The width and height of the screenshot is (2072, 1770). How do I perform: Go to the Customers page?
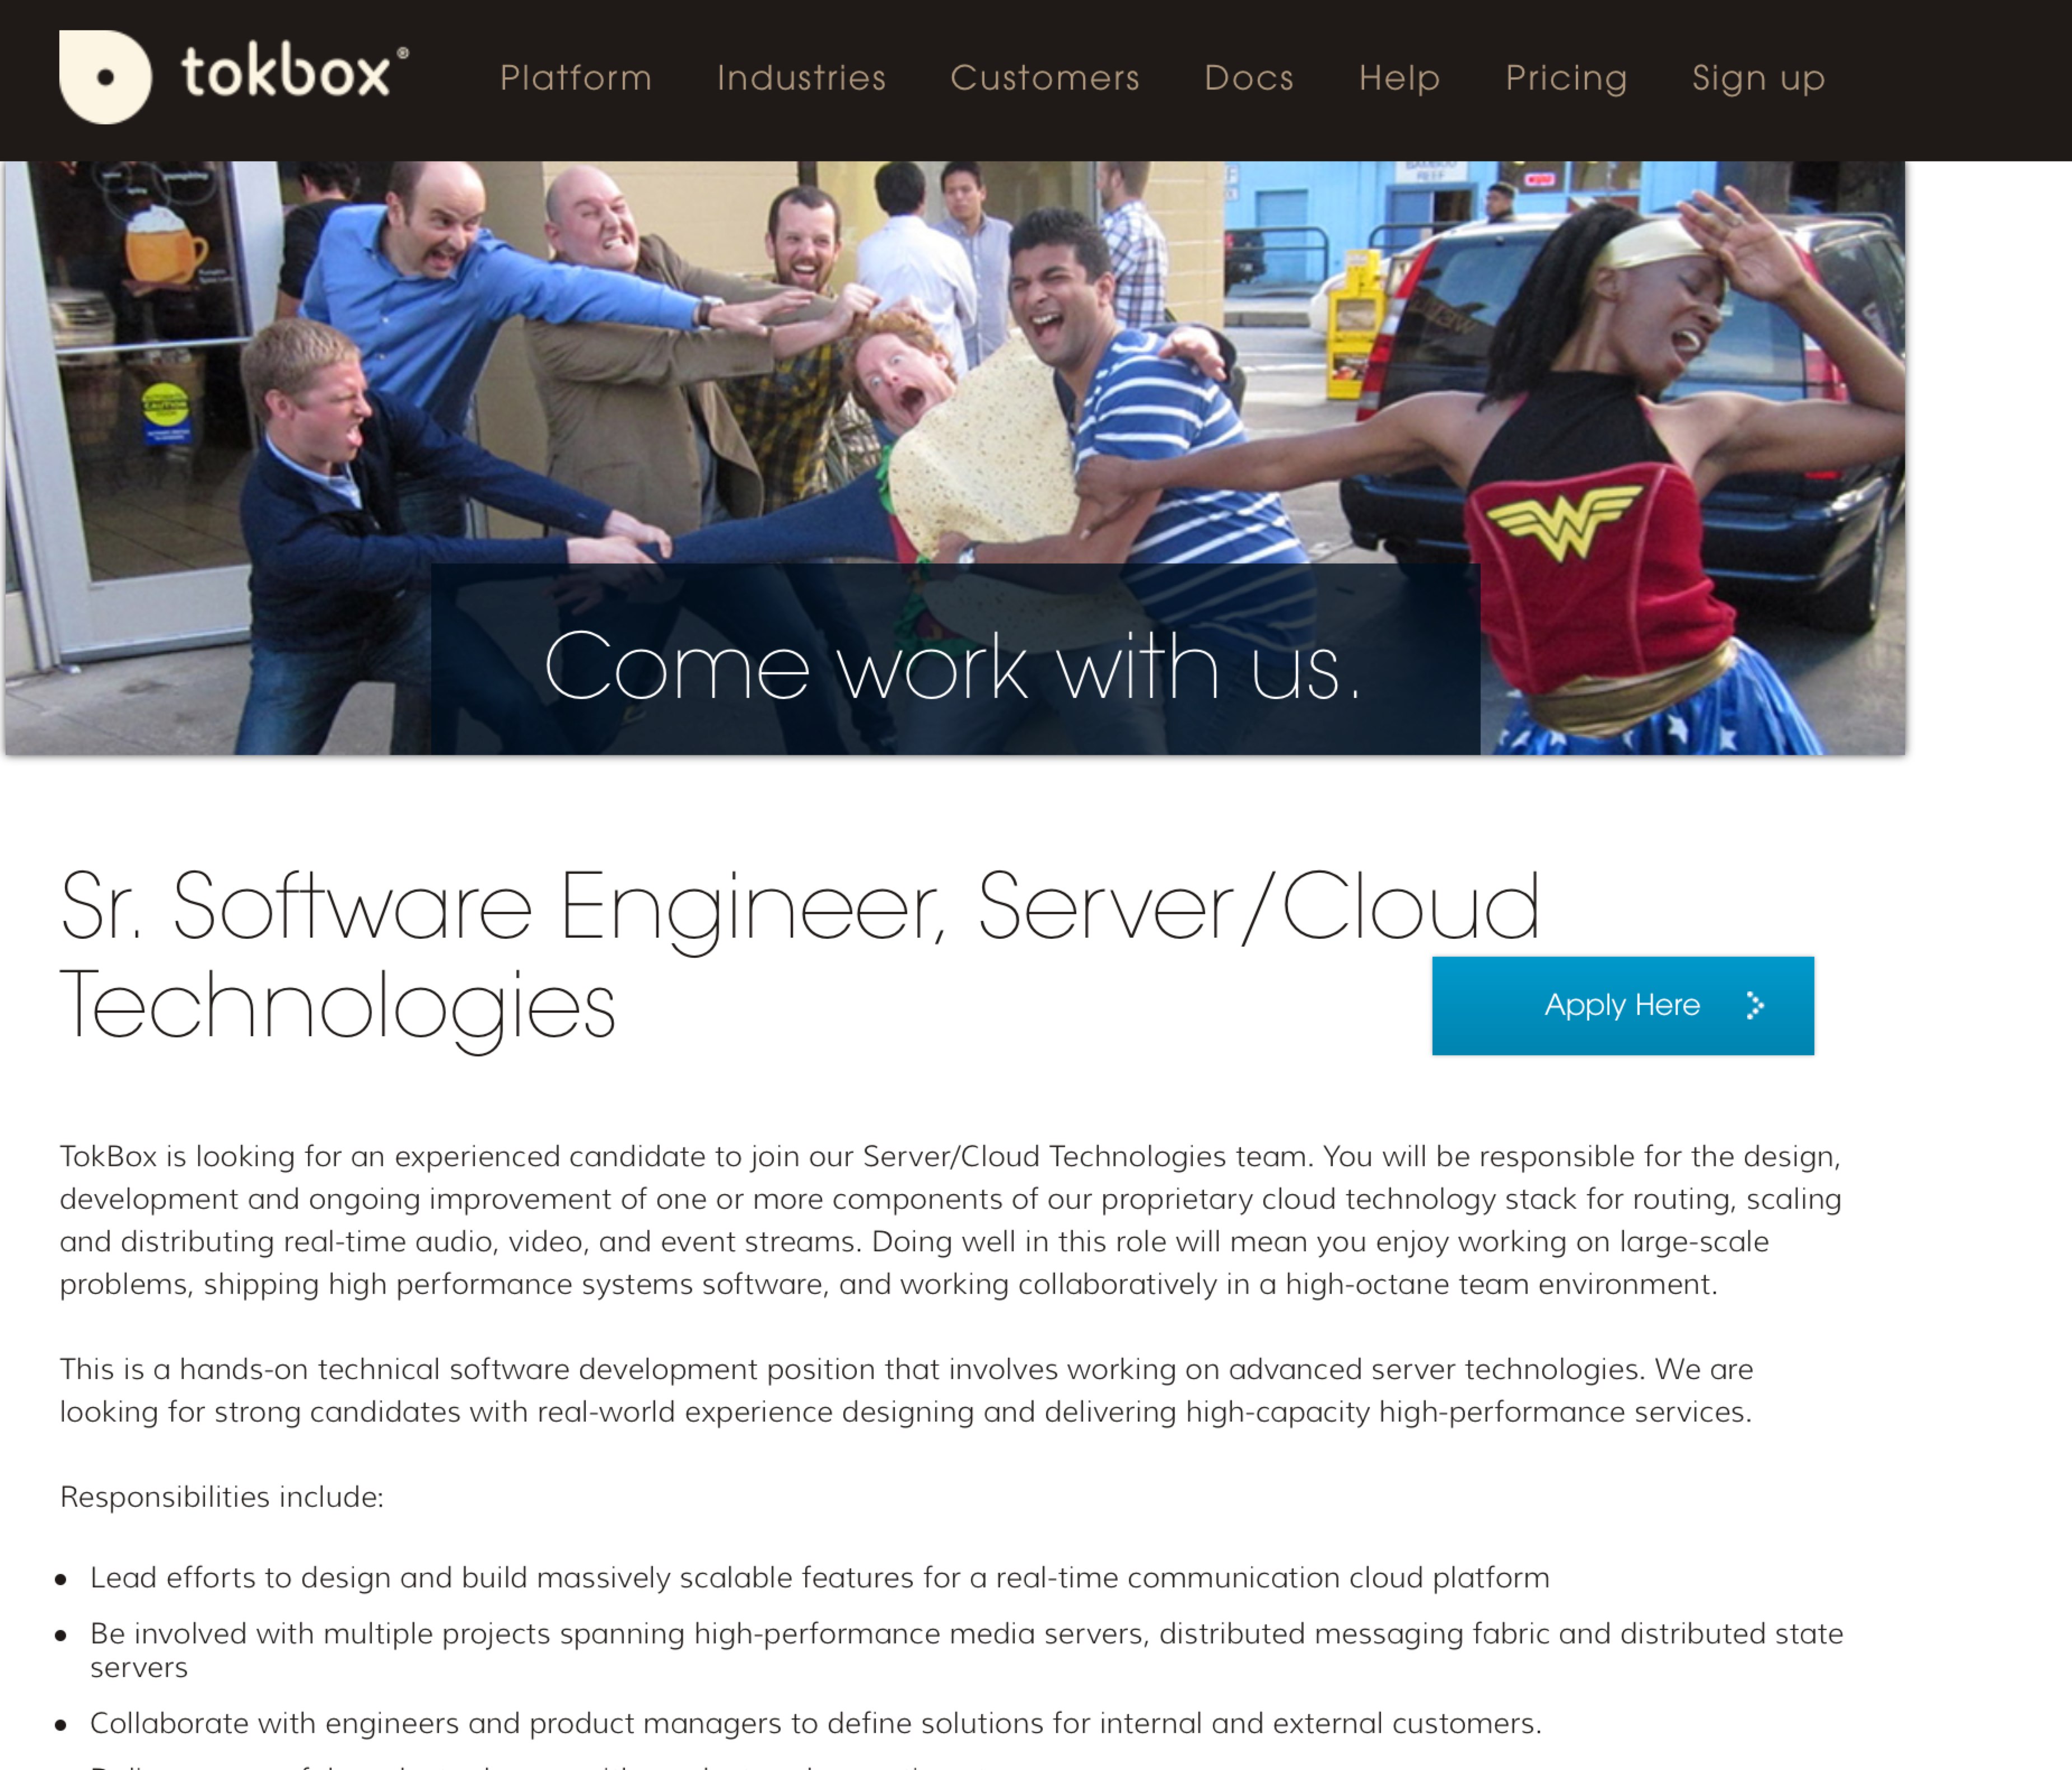1045,78
